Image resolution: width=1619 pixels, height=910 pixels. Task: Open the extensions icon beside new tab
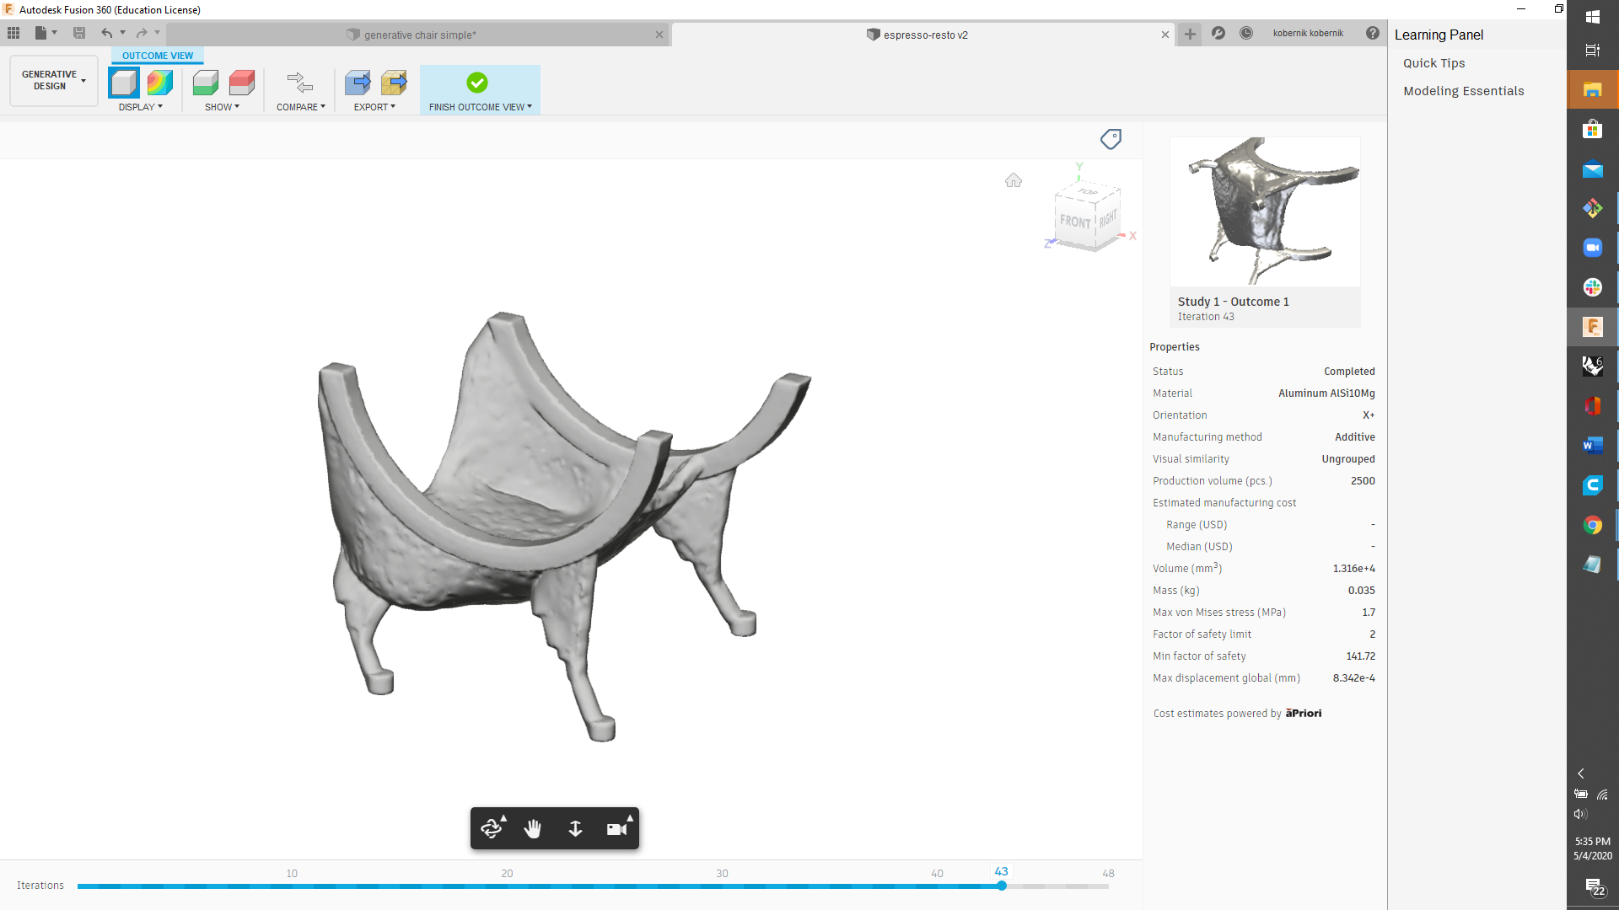1218,33
